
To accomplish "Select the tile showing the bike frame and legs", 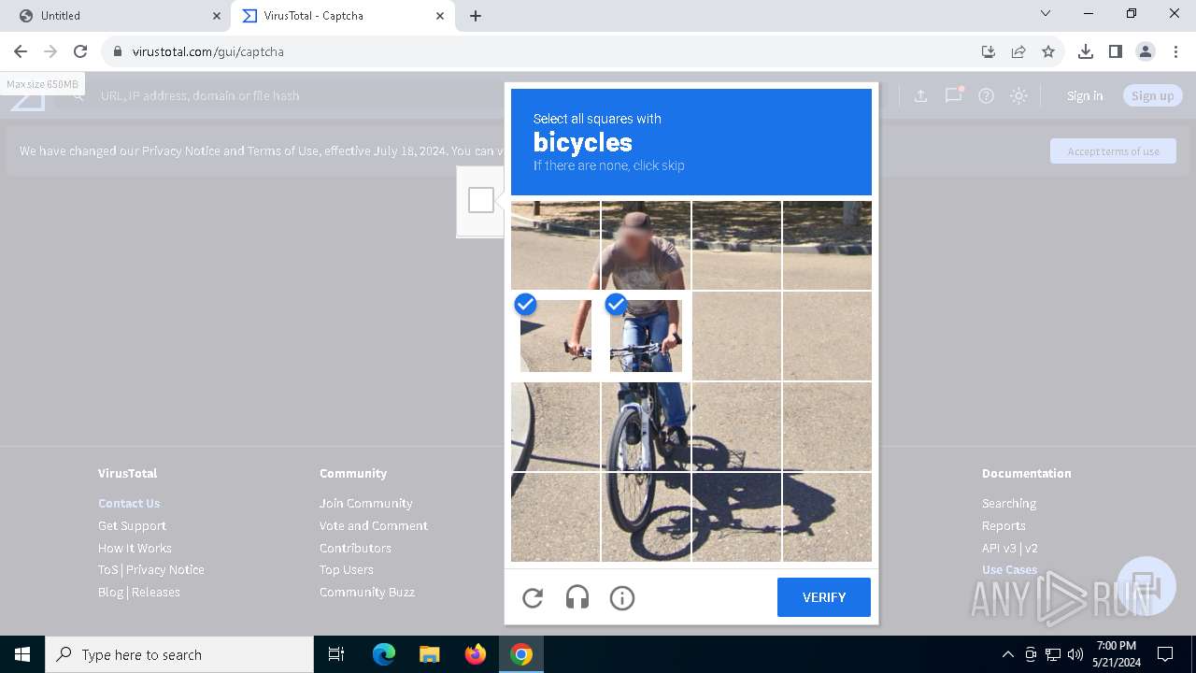I will point(646,426).
